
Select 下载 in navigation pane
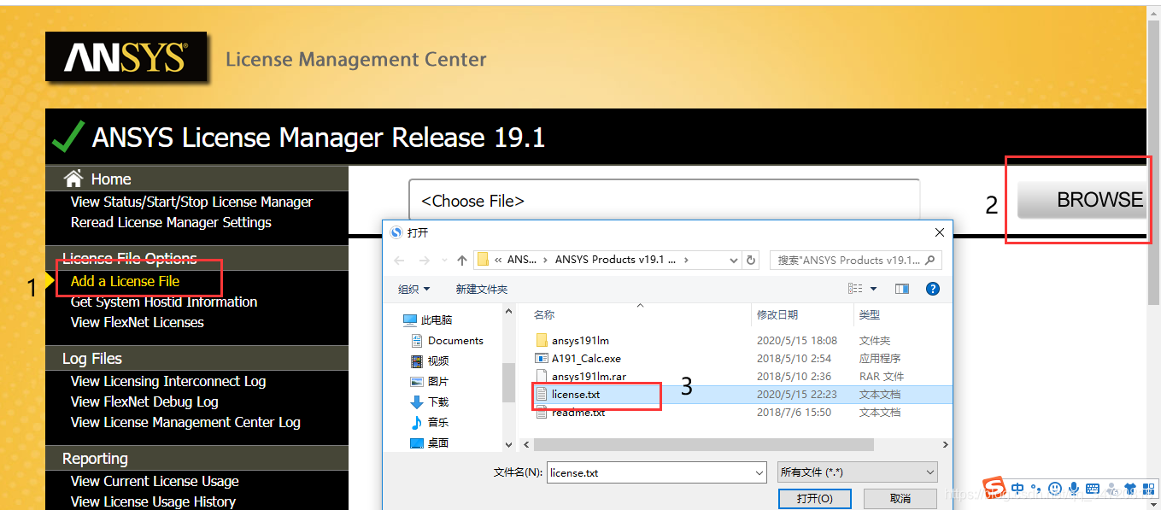pos(430,402)
